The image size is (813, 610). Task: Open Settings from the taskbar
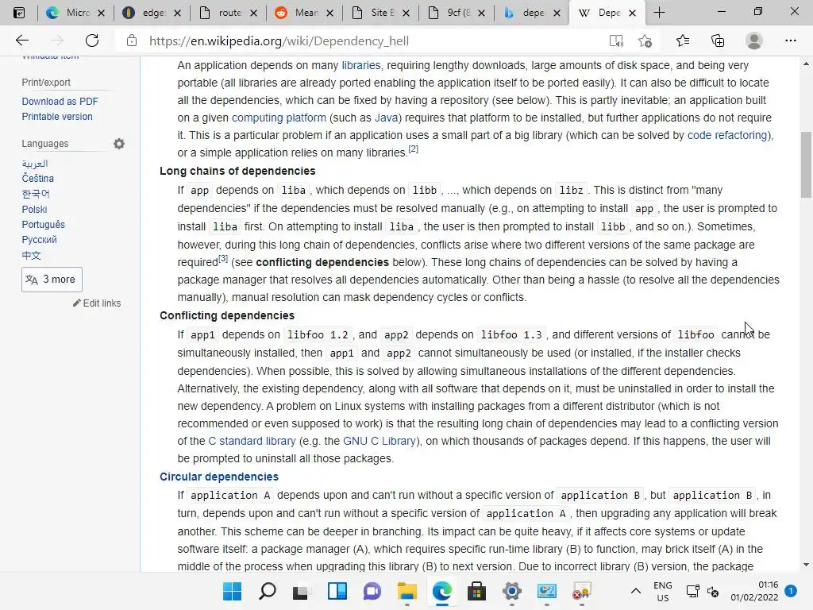(512, 591)
